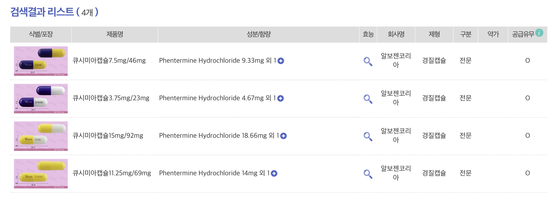View capsule image of 큐시미아캡슐11.25mg/69mg

point(41,174)
